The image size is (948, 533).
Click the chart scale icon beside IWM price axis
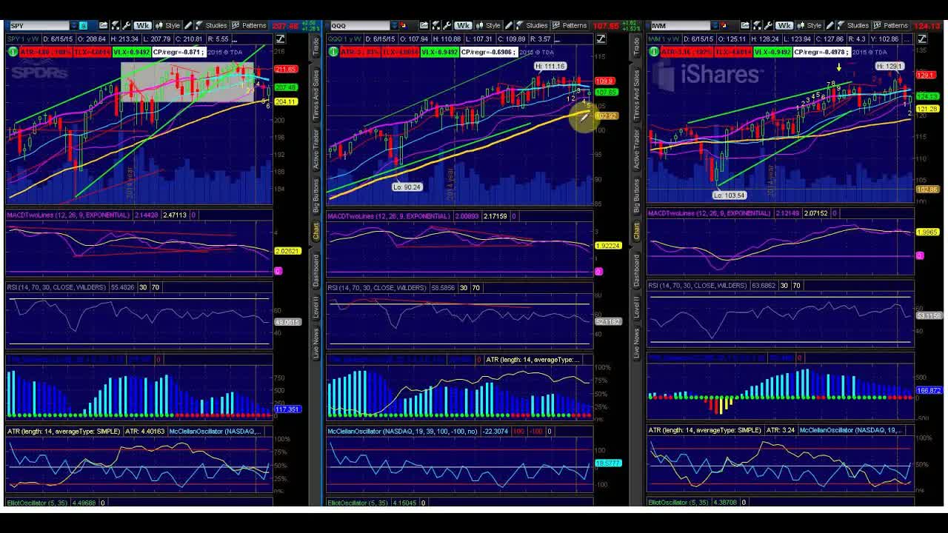pyautogui.click(x=921, y=38)
